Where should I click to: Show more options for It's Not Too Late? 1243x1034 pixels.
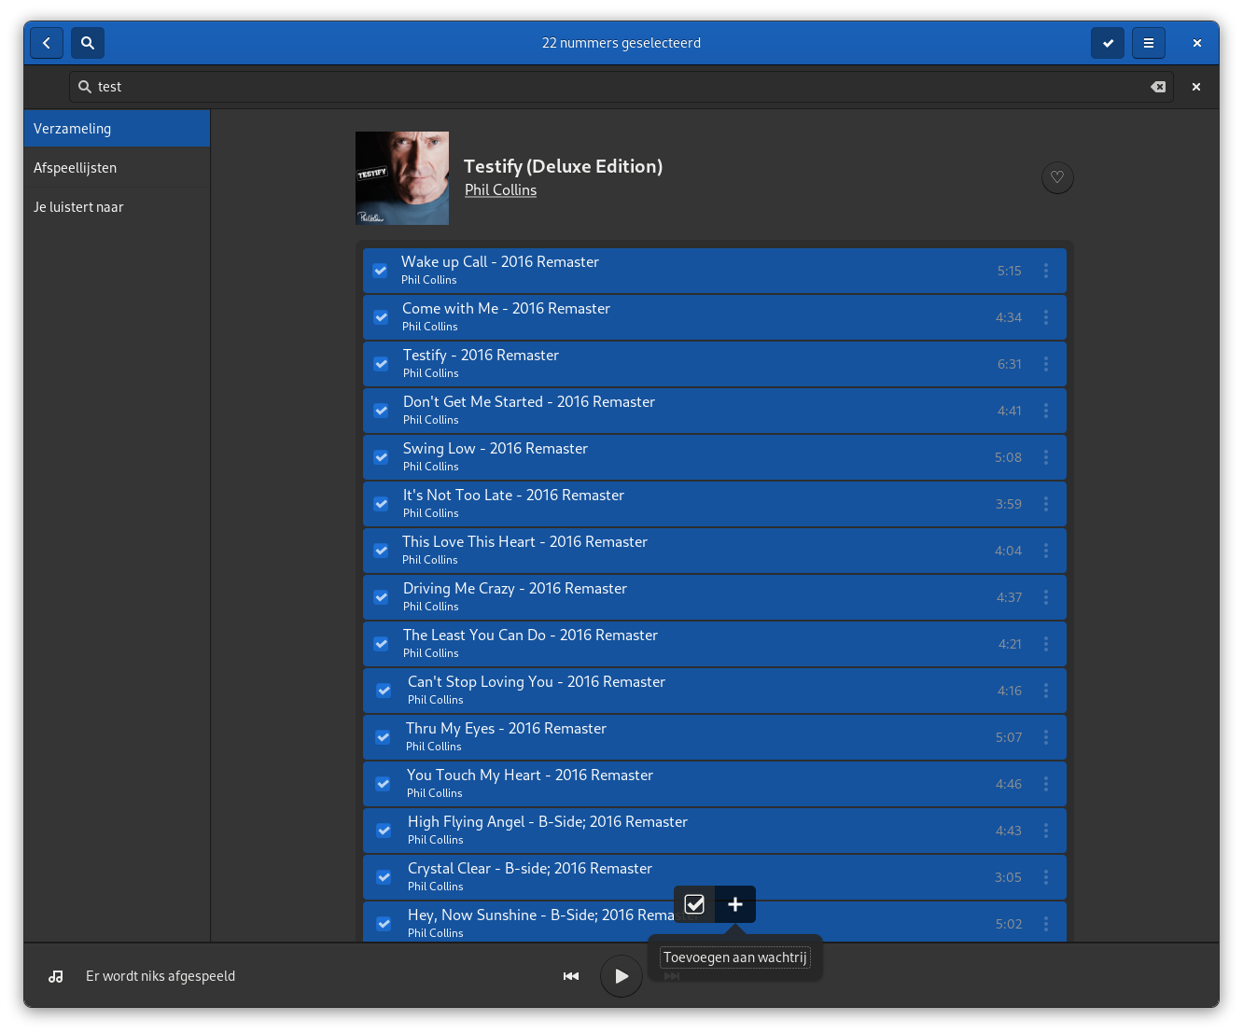[x=1046, y=504]
